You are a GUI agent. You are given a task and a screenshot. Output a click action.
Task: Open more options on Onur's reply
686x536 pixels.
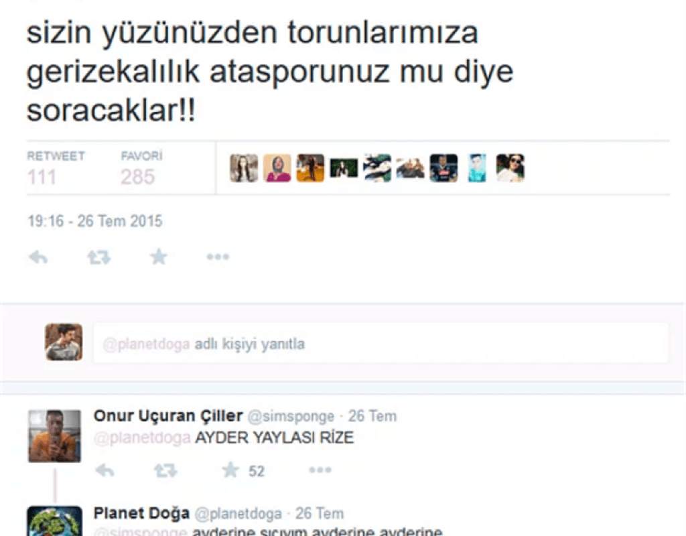320,470
